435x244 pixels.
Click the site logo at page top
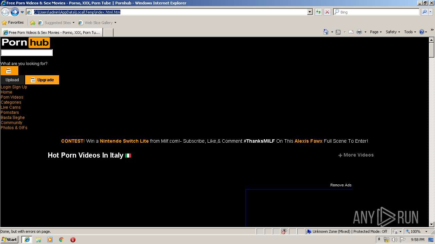[25, 43]
